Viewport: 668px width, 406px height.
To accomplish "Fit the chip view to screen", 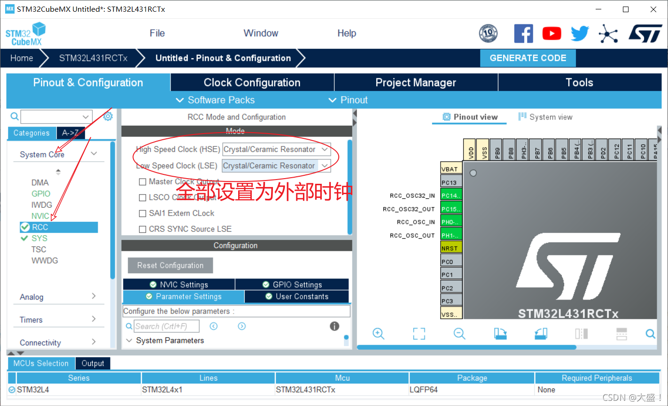I will point(419,333).
